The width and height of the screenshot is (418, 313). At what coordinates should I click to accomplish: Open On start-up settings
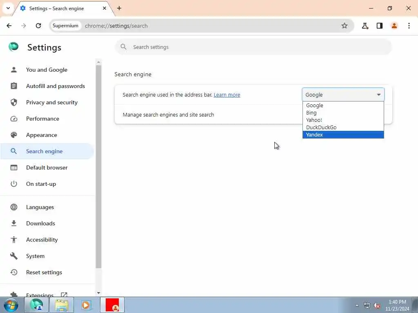coord(47,184)
